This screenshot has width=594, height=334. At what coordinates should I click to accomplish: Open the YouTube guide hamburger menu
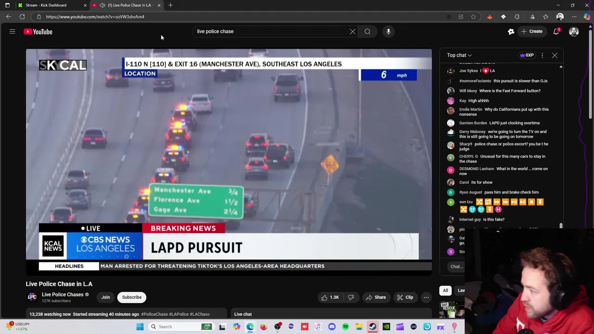pyautogui.click(x=13, y=32)
